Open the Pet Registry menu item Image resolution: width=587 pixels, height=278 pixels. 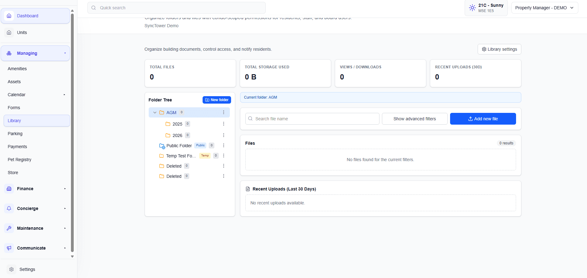[x=37, y=160]
